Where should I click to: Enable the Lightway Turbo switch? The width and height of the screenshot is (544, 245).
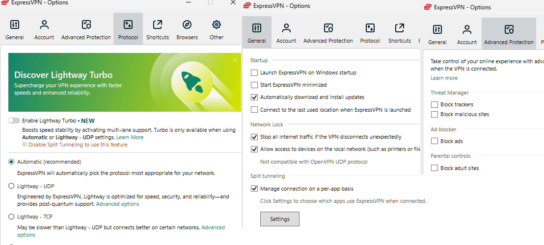[14, 121]
